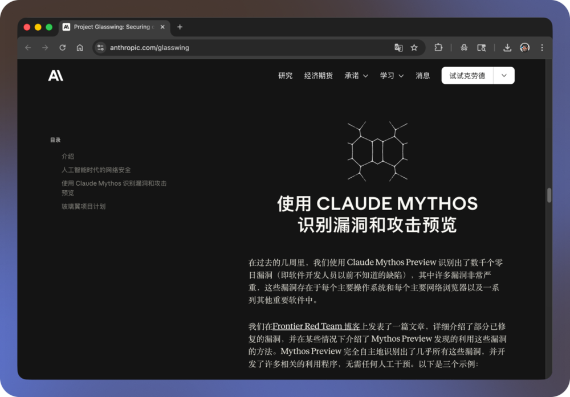This screenshot has height=397, width=570.
Task: Jump to 人工智能时代的网络安全 in table of contents
Action: tap(96, 170)
